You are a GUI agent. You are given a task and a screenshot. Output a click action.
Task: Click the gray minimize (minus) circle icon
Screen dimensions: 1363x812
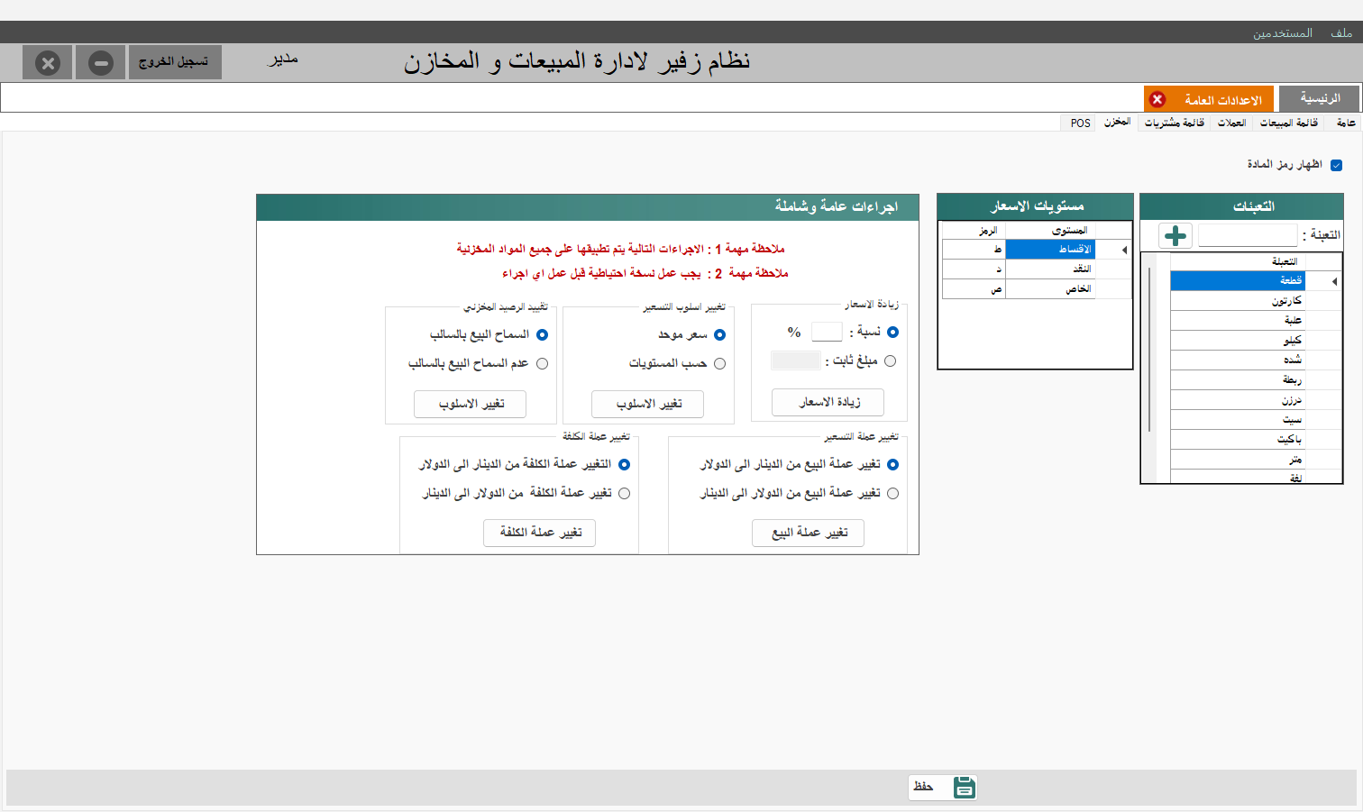point(101,63)
